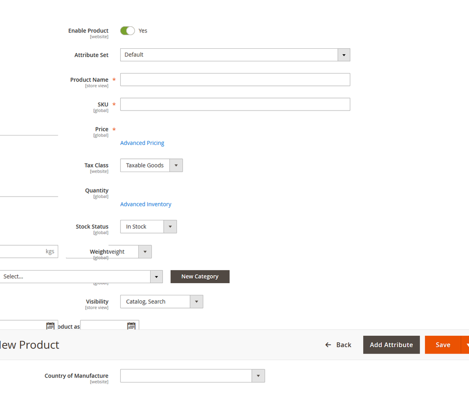Focus the SKU input field
Screen dimensions: 469x399
(235, 104)
